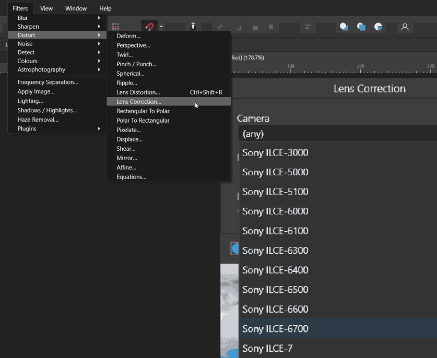The width and height of the screenshot is (437, 358).
Task: Choose the Twirl distortion
Action: click(169, 55)
